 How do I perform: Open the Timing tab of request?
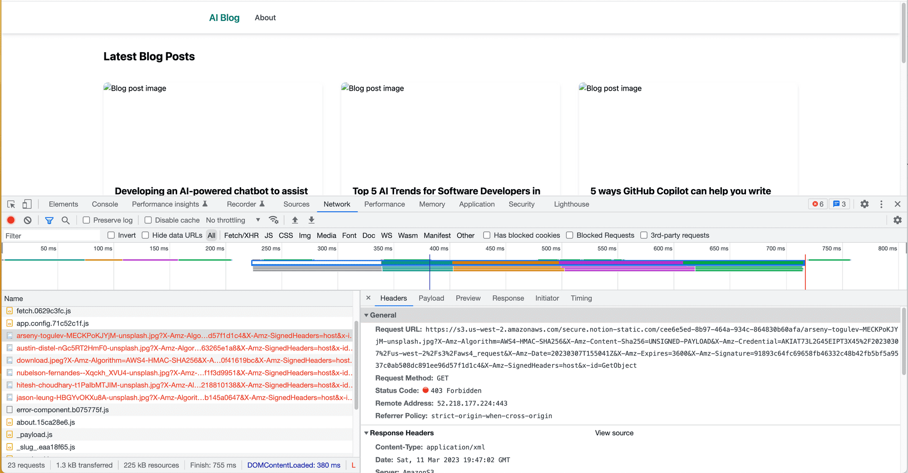pyautogui.click(x=581, y=298)
